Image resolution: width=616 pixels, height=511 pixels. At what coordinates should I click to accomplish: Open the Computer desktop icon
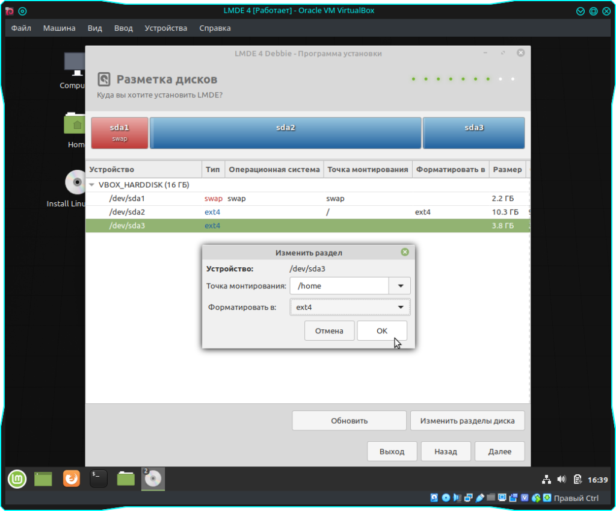click(75, 66)
